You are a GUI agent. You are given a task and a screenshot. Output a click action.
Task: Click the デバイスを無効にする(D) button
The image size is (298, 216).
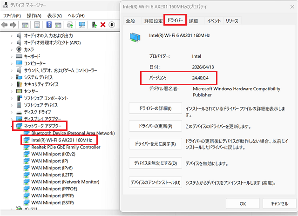click(156, 163)
